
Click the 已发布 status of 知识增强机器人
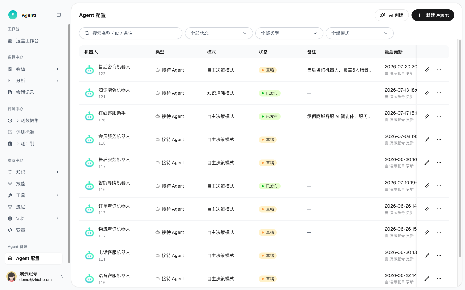pos(270,93)
